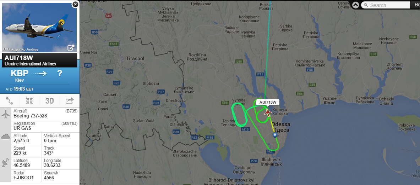Share this flight via share icon
Screen dimensions: 420x185
pyautogui.click(x=69, y=101)
